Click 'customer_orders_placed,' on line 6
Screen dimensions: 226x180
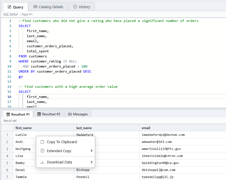point(50,46)
